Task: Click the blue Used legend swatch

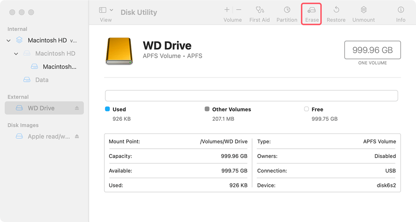Action: click(107, 109)
